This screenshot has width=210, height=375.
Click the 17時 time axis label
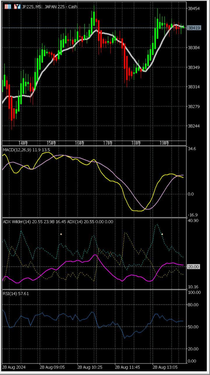[108, 143]
